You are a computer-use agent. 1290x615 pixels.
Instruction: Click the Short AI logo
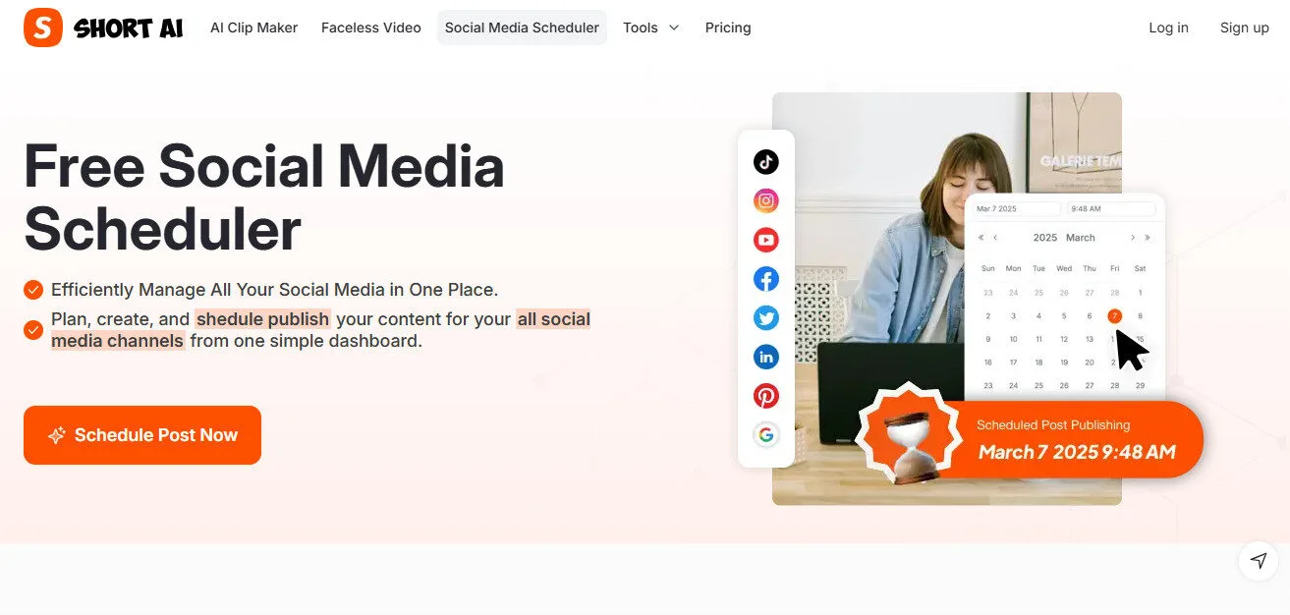[x=101, y=28]
